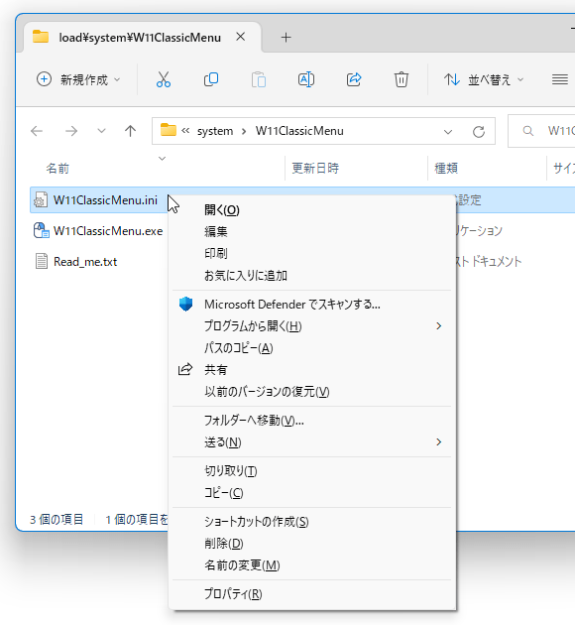This screenshot has width=575, height=625.
Task: Click the W11ClassicMenu breadcrumb
Action: [299, 131]
